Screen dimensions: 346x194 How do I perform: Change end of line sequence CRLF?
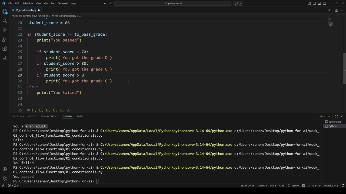282,186
